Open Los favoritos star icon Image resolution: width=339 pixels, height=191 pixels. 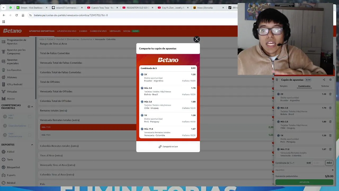3,70
